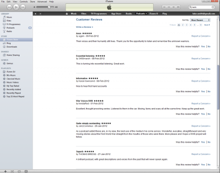Switch to Cover Flow view button
Image resolution: width=220 pixels, height=173 pixels.
coord(178,7)
